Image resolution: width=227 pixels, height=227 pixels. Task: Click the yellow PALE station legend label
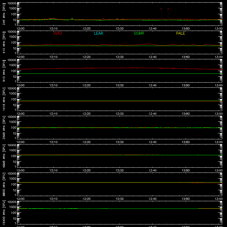tap(180, 33)
